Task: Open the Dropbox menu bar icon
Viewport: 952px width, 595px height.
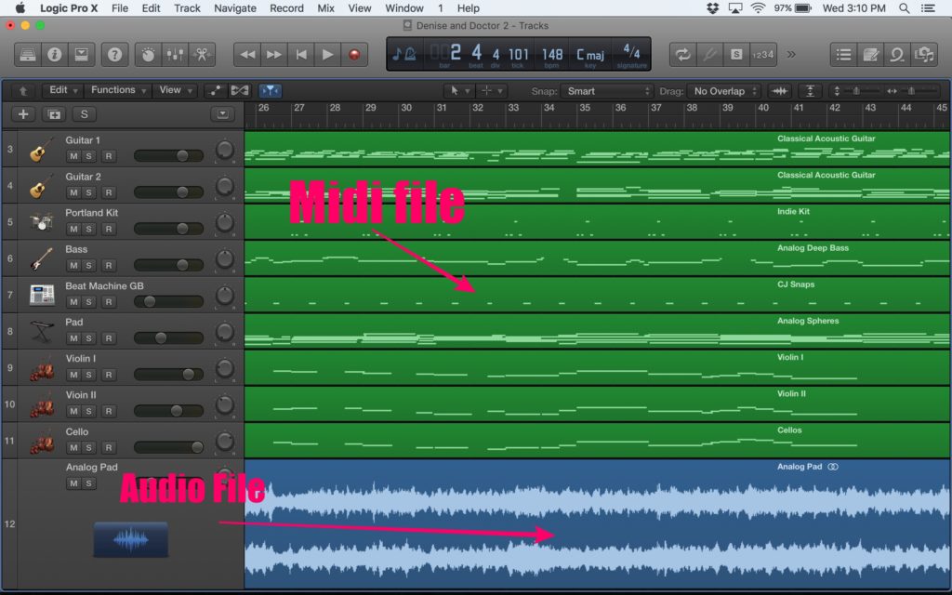Action: click(712, 8)
